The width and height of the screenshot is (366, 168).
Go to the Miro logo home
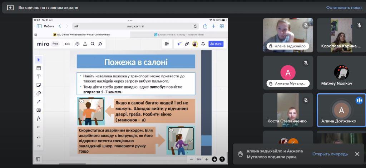[x=43, y=44]
